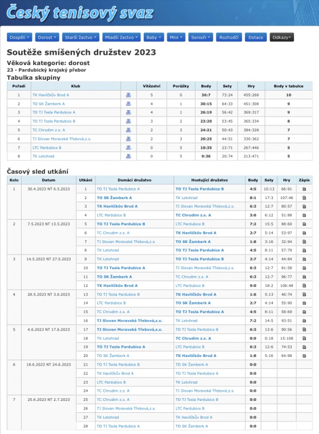Expand the Baby dropdown menu
This screenshot has height=434, width=319.
(x=154, y=37)
